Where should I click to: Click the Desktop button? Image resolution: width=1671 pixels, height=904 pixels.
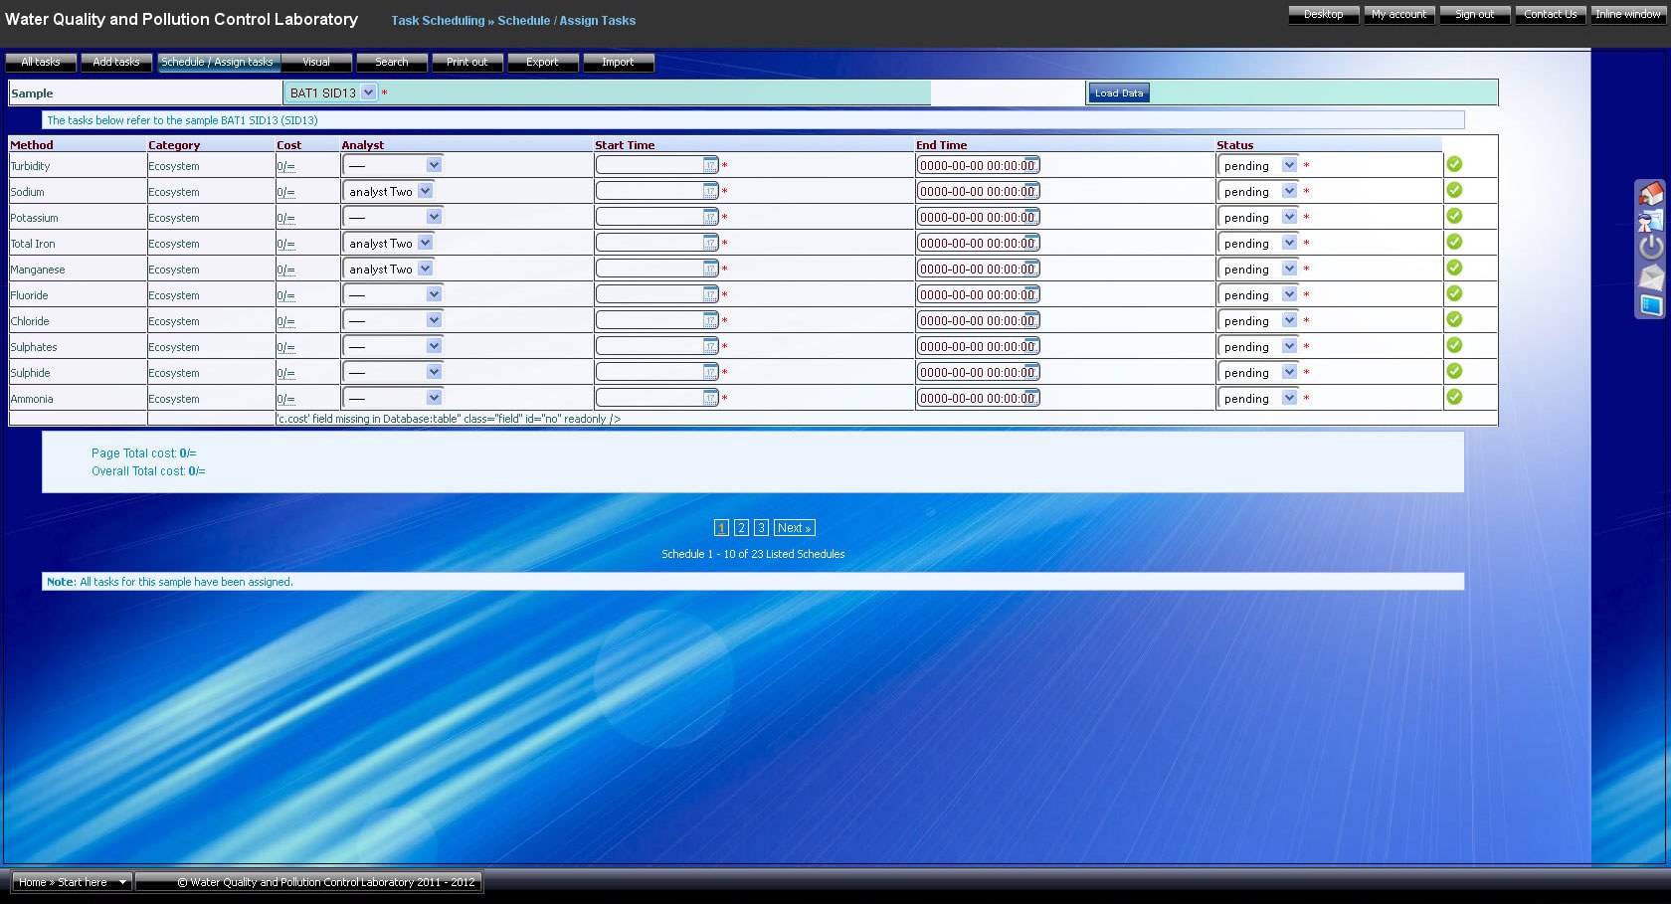point(1324,14)
